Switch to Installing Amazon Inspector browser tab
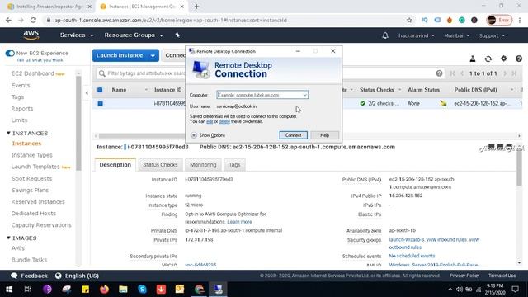This screenshot has width=528, height=297. (49, 7)
